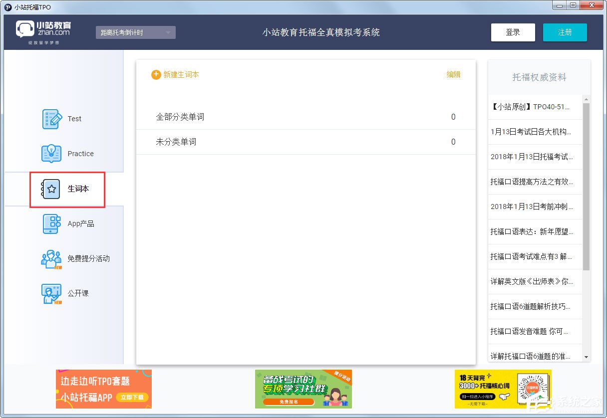
Task: Click the 登录 login button
Action: pyautogui.click(x=513, y=32)
